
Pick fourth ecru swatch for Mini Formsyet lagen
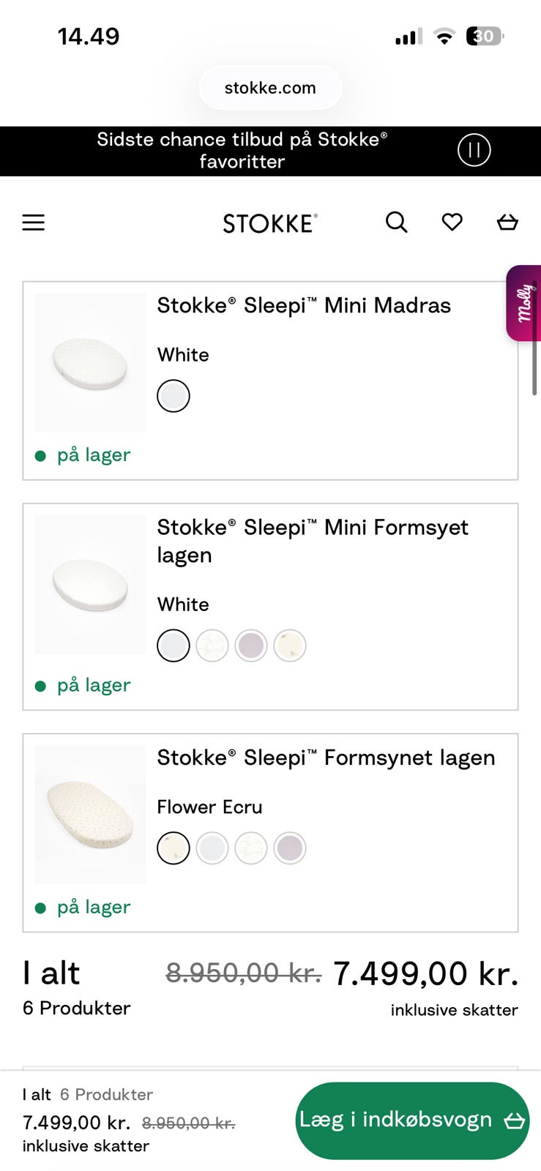(x=290, y=646)
